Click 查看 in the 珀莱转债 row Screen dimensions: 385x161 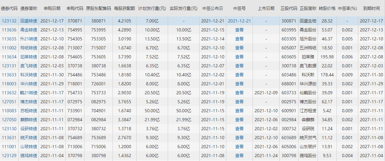[x=239, y=57]
